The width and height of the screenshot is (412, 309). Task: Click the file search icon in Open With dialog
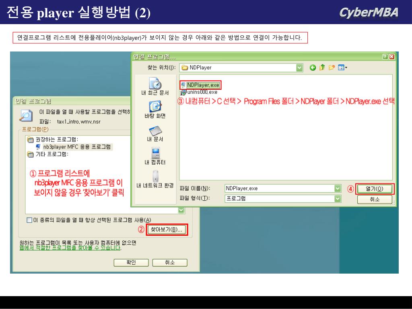26,115
